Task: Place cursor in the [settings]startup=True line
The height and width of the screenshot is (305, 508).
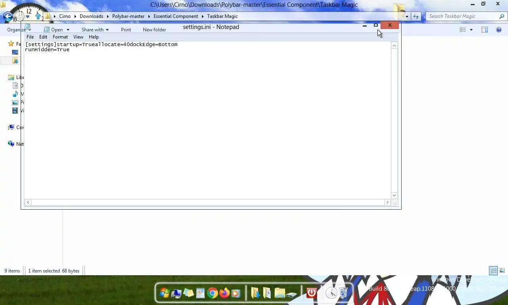Action: click(x=101, y=44)
